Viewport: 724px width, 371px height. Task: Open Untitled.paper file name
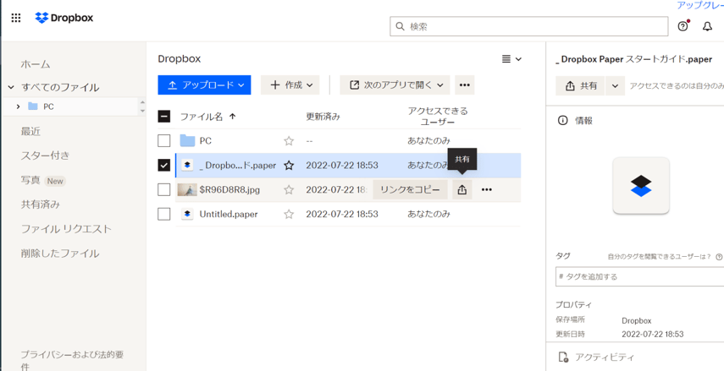pos(229,214)
